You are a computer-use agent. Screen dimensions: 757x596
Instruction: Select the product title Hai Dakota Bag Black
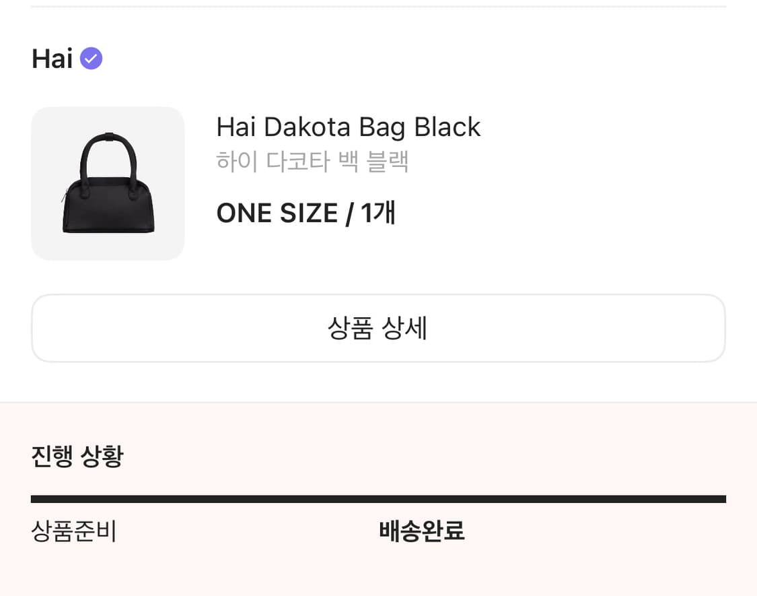(348, 127)
